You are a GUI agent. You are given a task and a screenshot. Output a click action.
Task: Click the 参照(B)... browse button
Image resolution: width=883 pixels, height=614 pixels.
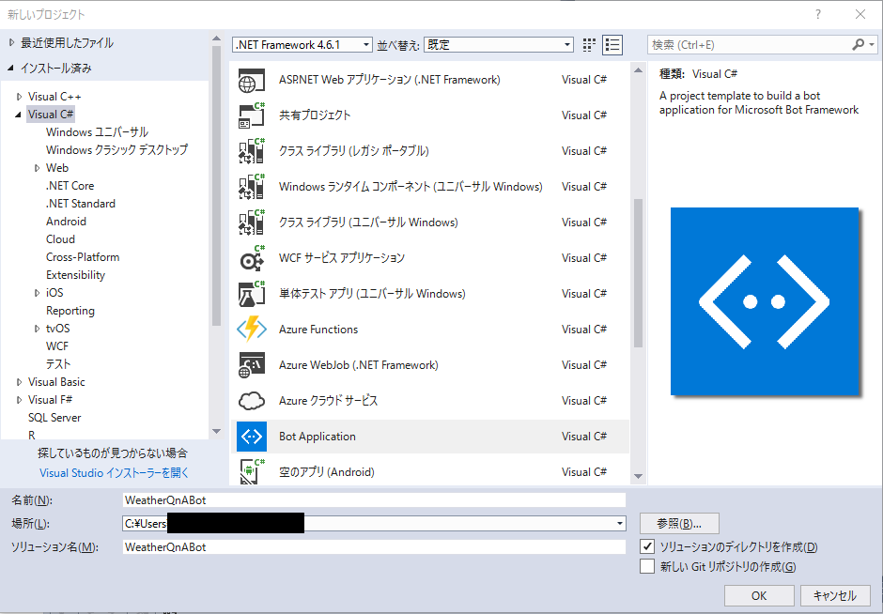pos(679,523)
